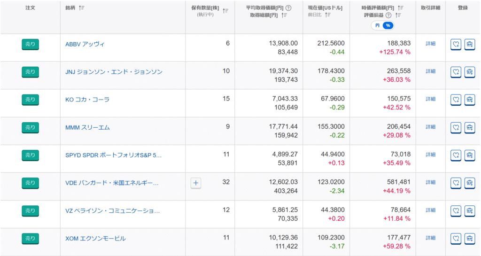Screen dimensions: 481x256
Task: Switch profit display to 円
Action: 377,25
